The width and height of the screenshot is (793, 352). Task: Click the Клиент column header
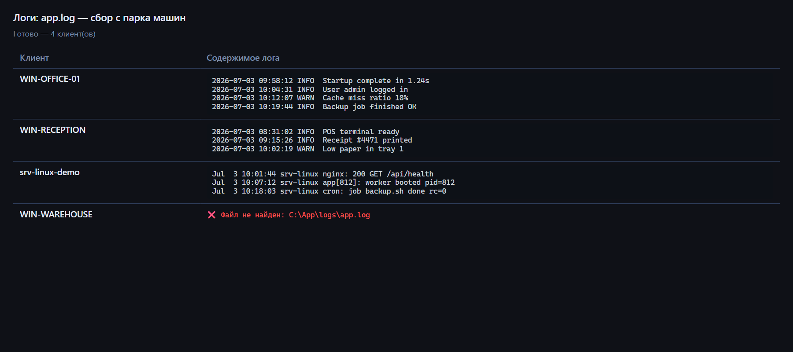34,58
